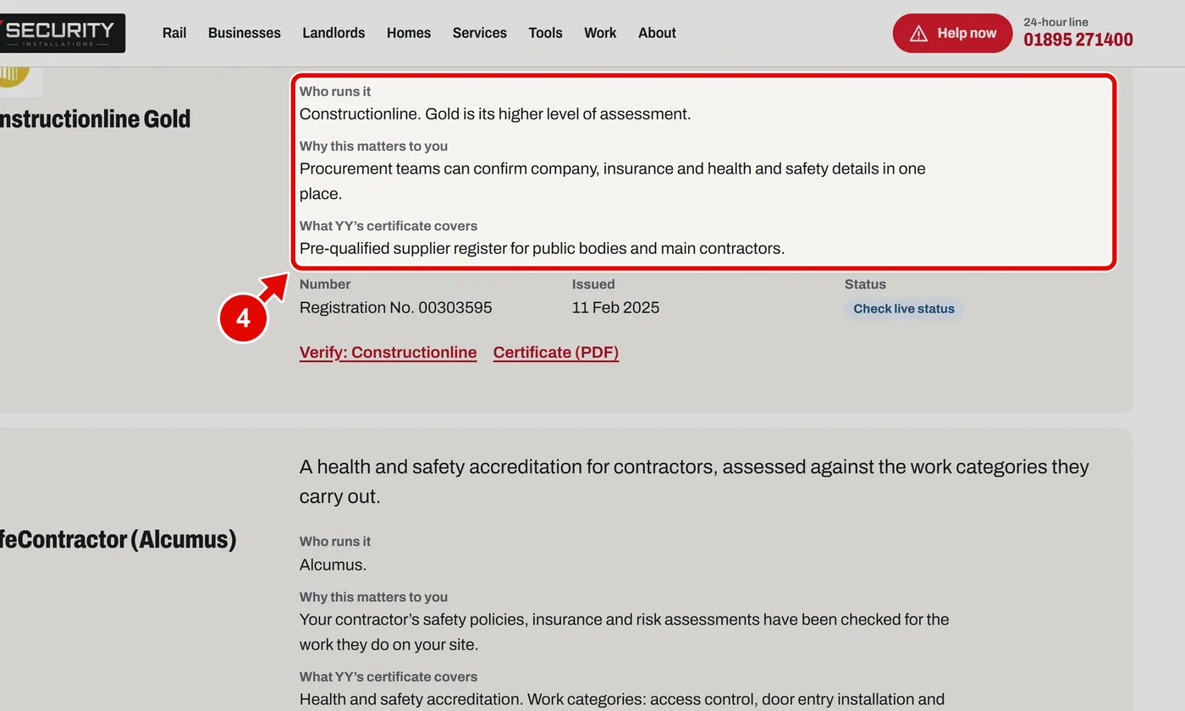Click the SafeContractor (Alcumus) heading
The width and height of the screenshot is (1185, 711).
pos(118,539)
